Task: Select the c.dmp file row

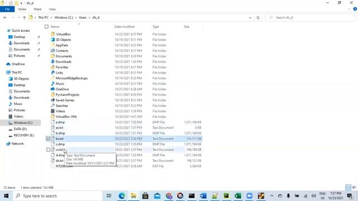Action: click(124, 144)
